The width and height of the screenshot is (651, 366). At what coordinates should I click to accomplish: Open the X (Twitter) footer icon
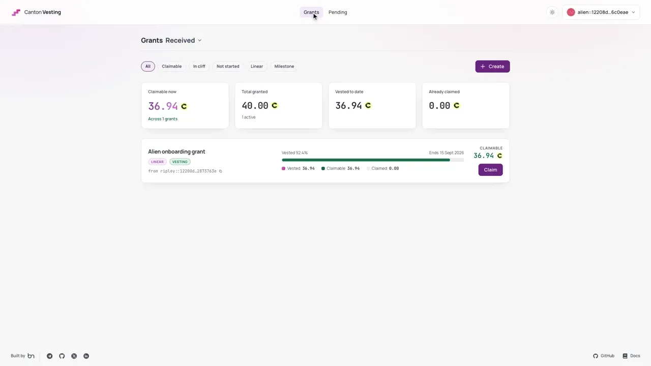pos(74,356)
